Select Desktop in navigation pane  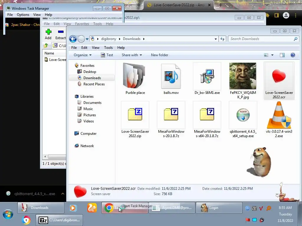click(x=90, y=72)
